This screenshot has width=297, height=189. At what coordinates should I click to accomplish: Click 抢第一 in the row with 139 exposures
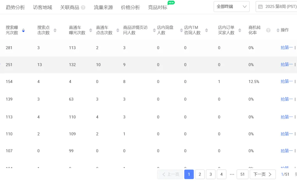click(x=287, y=99)
